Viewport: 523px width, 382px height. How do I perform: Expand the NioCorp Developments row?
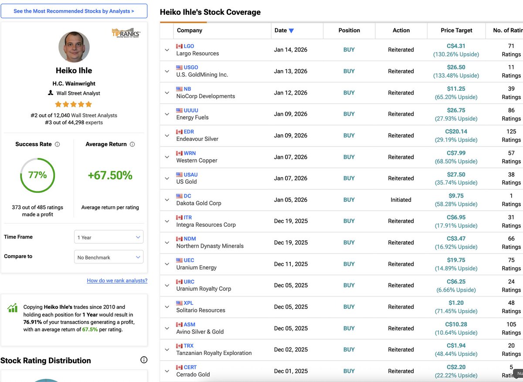(167, 92)
